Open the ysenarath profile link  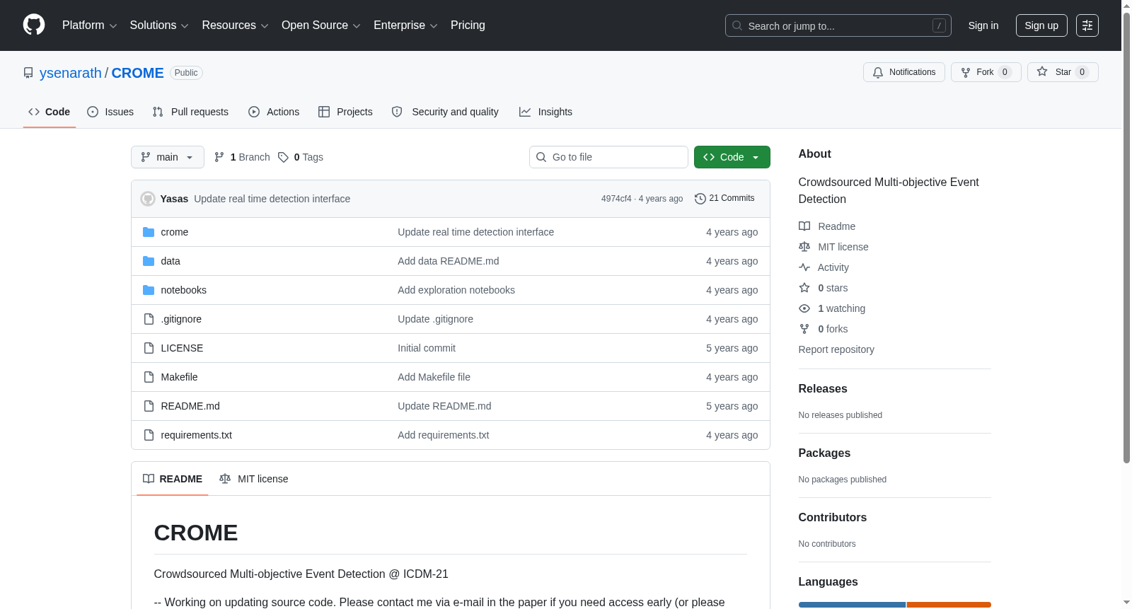tap(71, 73)
